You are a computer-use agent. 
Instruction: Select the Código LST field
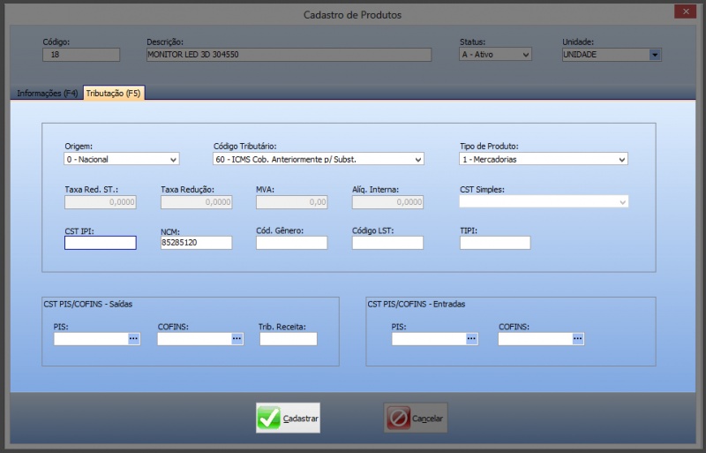tap(387, 243)
